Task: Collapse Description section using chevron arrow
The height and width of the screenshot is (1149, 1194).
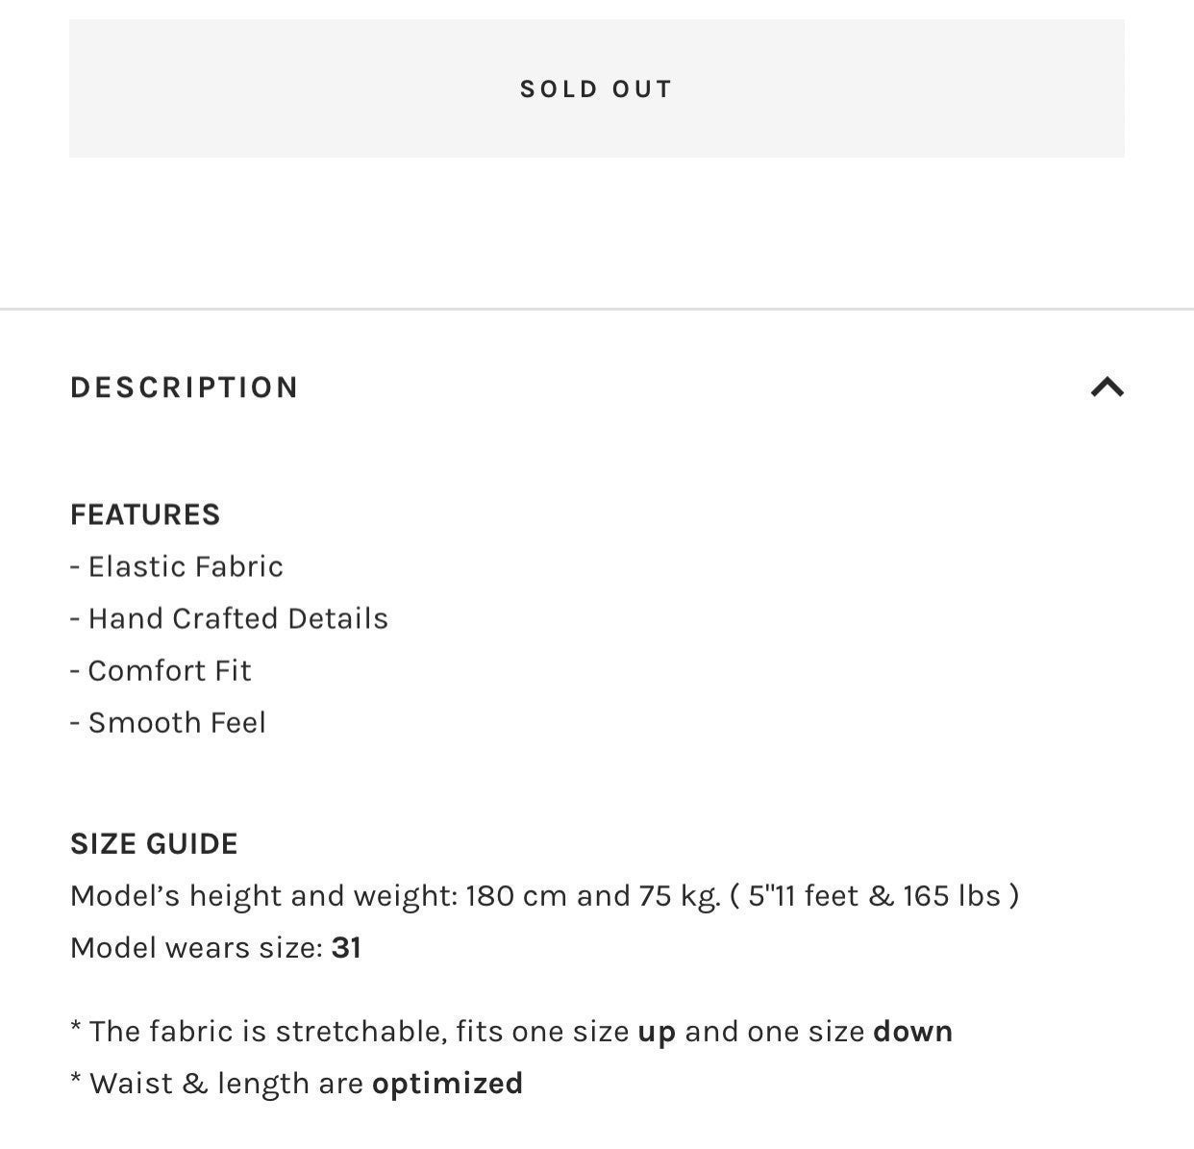Action: point(1107,387)
